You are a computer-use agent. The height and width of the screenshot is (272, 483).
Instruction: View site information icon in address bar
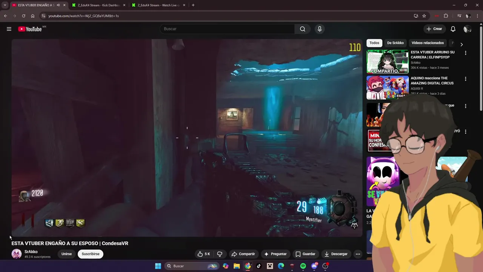pos(43,16)
